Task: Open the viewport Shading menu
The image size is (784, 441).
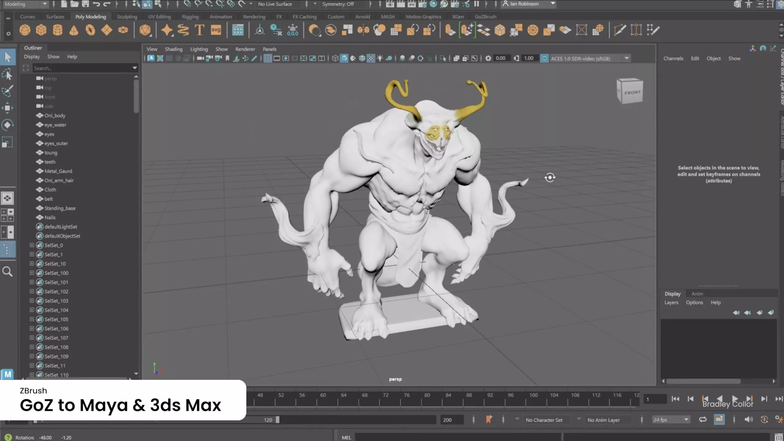Action: click(173, 49)
